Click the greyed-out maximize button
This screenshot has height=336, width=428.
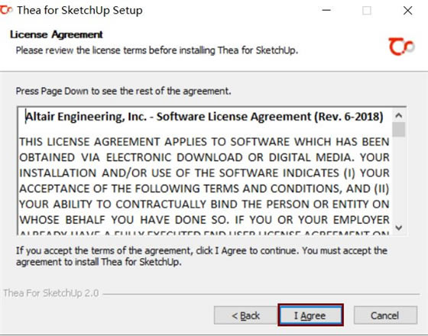pos(367,11)
